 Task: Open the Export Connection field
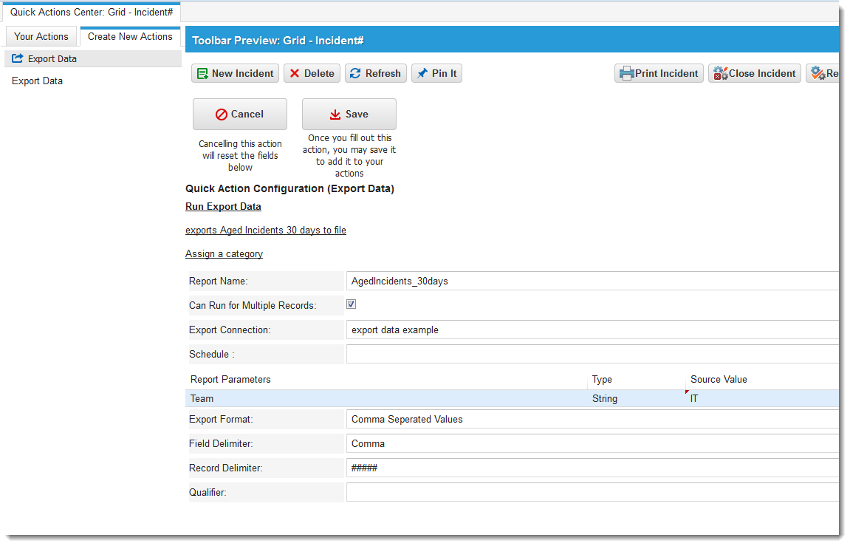click(591, 330)
